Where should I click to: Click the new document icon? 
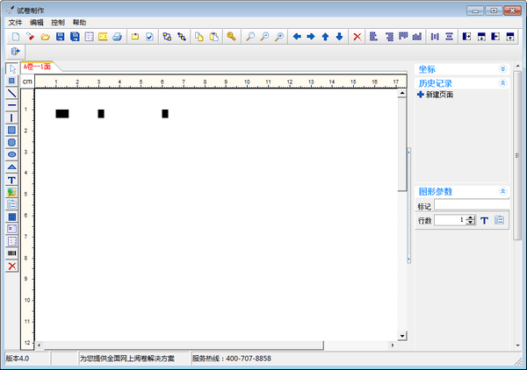tap(16, 37)
